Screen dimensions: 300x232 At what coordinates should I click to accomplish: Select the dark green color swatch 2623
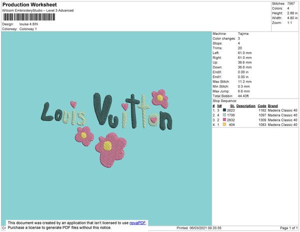[224, 110]
